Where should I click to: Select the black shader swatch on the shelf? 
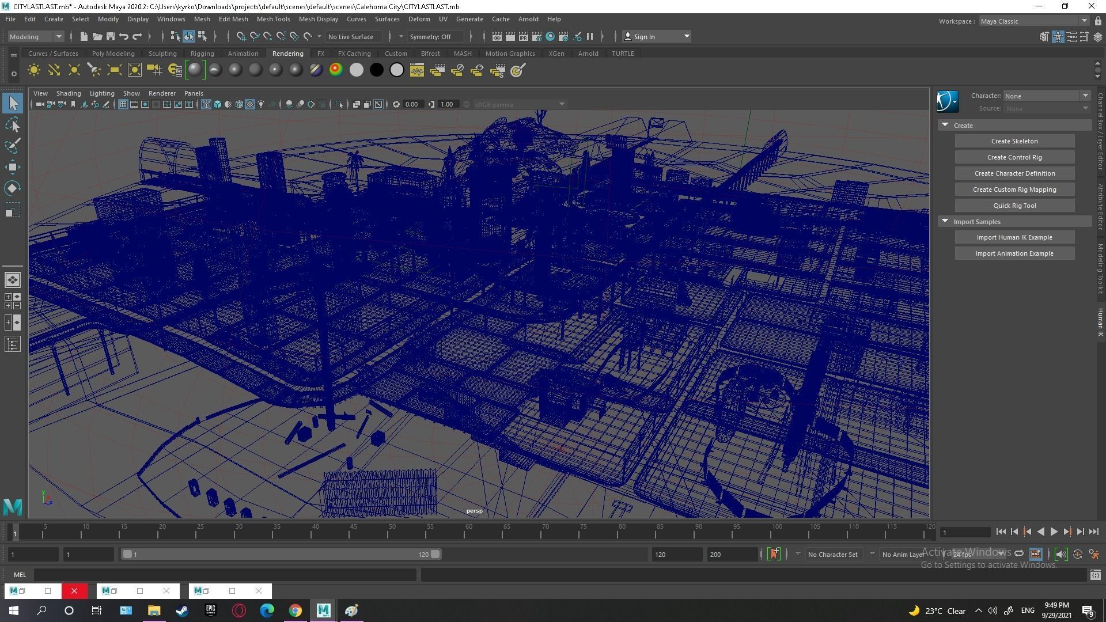pos(376,70)
